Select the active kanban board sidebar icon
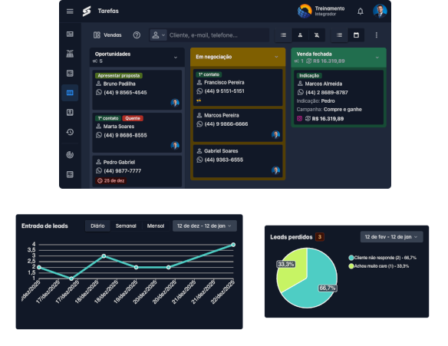The width and height of the screenshot is (448, 346). point(70,93)
